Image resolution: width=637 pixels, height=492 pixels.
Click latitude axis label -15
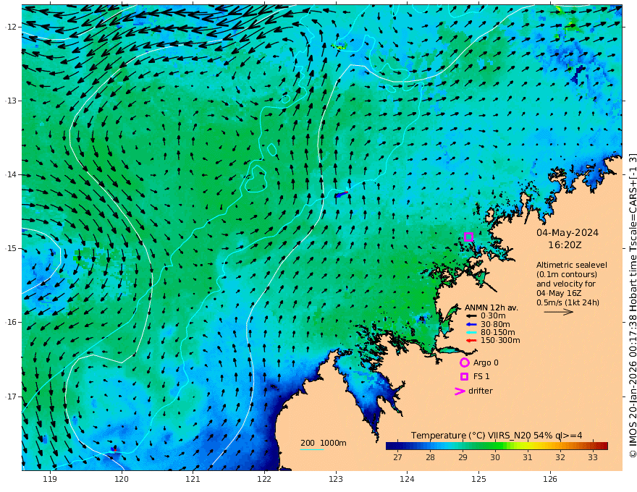[11, 248]
